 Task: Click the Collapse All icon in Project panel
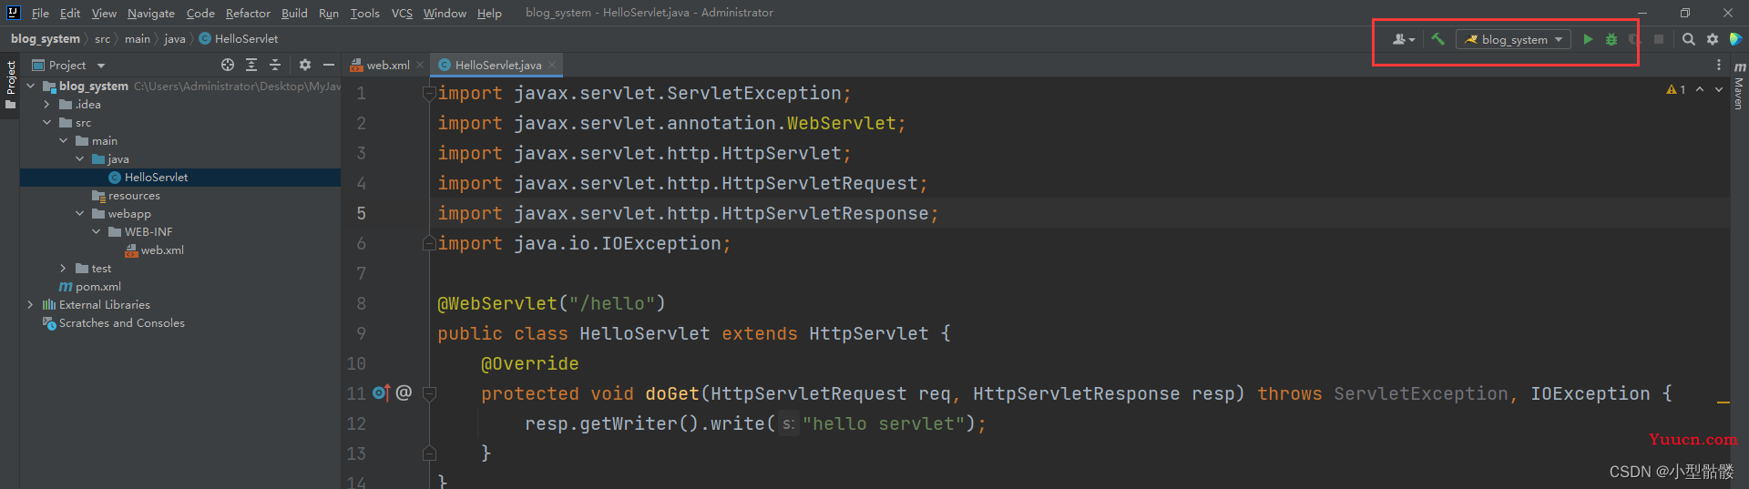point(275,65)
